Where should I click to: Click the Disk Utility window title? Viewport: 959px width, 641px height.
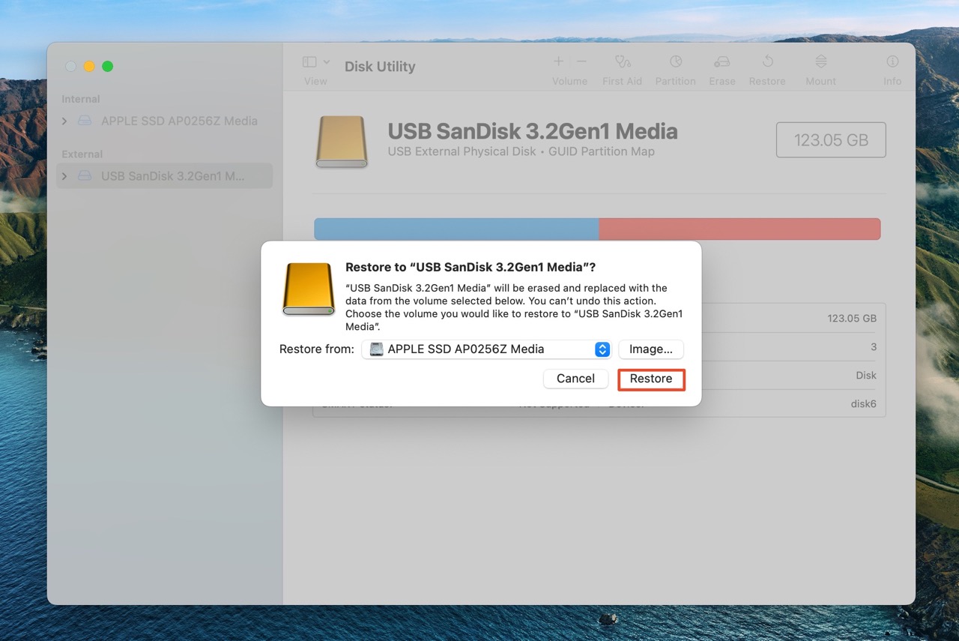click(380, 67)
